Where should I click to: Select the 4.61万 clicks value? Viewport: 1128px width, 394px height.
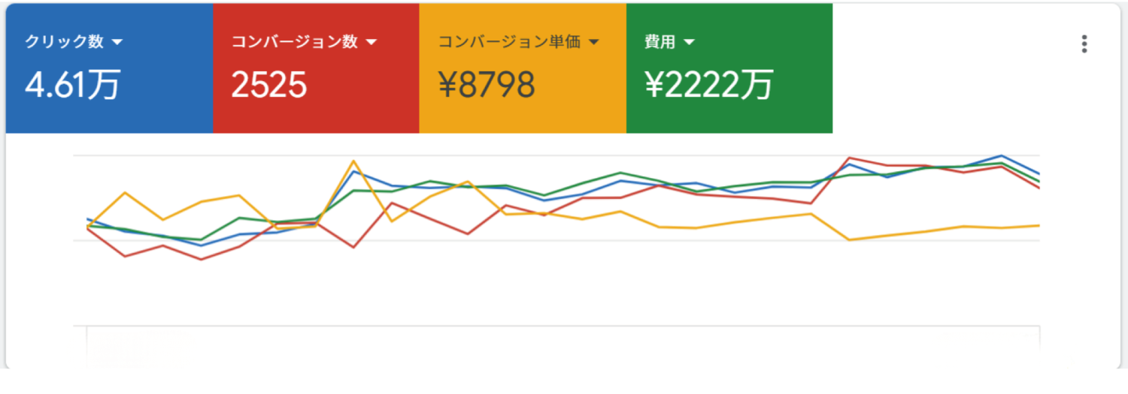(x=72, y=86)
